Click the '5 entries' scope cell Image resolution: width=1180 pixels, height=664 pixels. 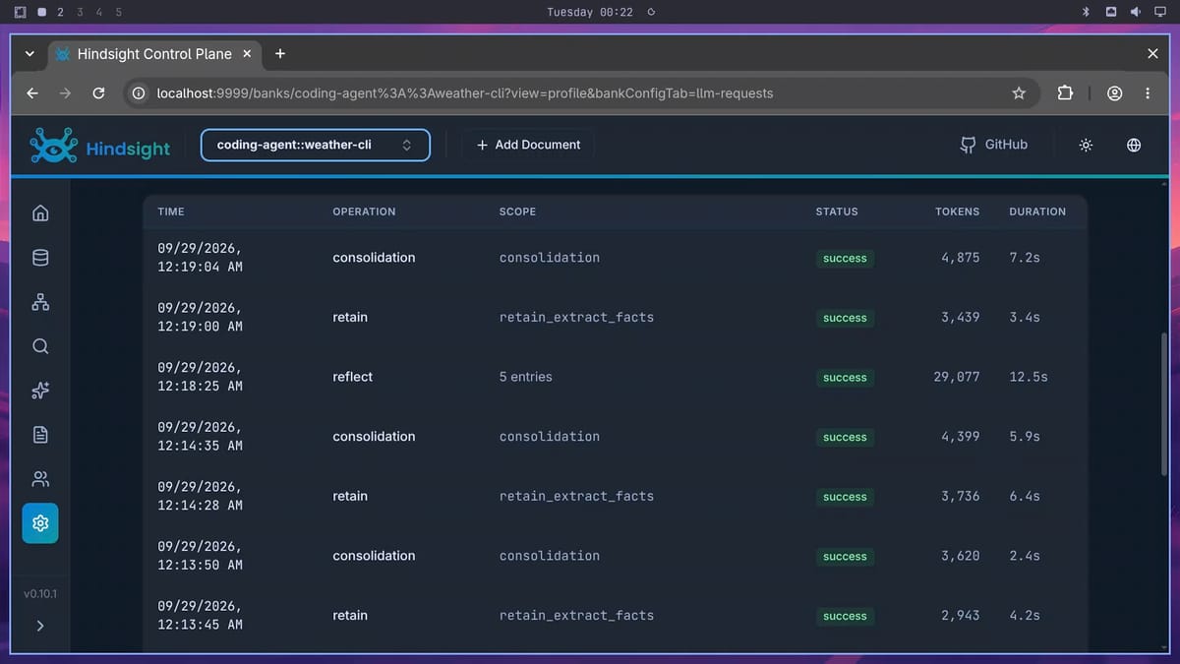pos(525,377)
